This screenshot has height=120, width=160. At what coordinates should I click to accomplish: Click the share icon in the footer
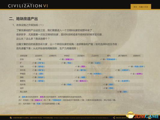pyautogui.click(x=114, y=118)
